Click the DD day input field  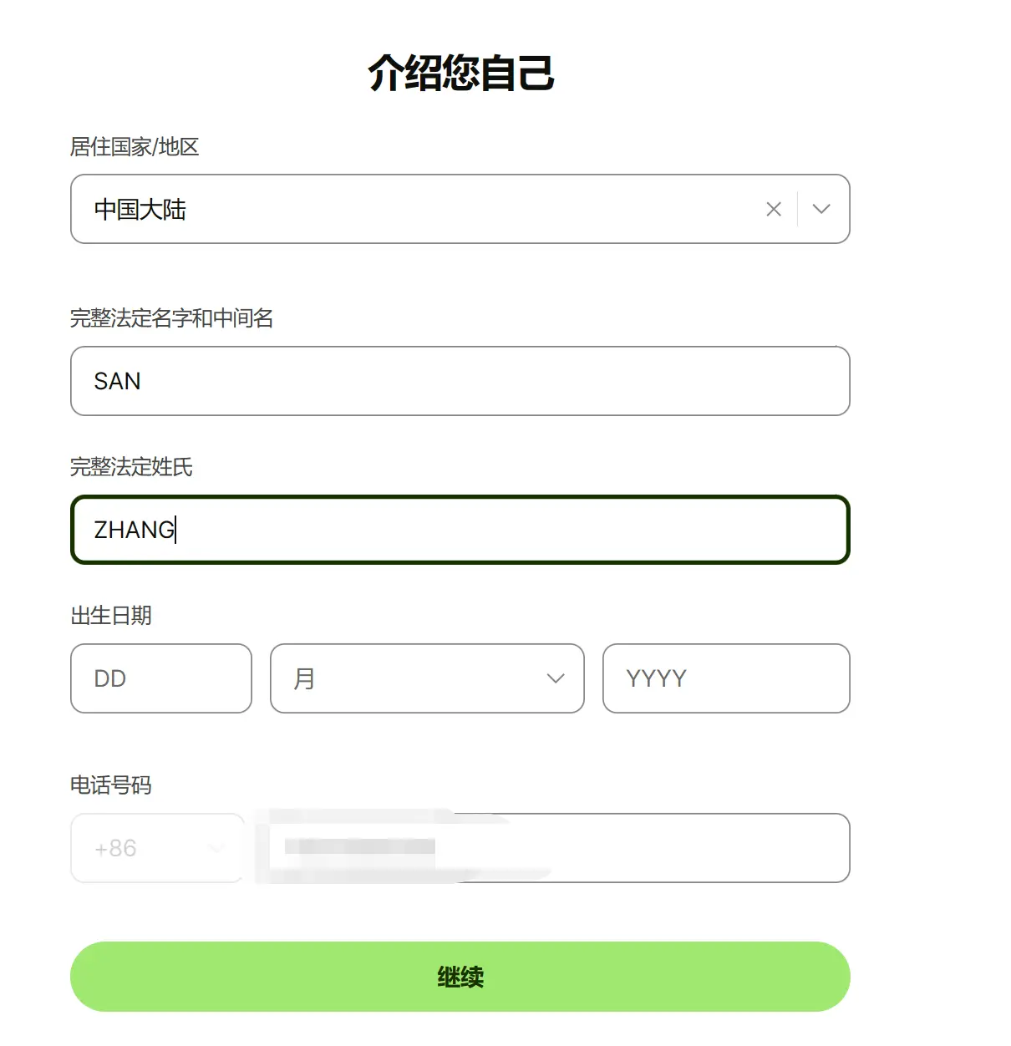160,678
